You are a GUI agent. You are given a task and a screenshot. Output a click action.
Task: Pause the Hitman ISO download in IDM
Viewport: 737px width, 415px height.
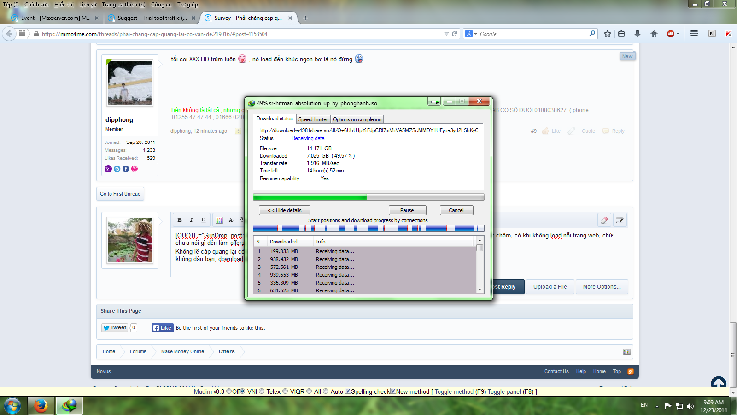407,210
